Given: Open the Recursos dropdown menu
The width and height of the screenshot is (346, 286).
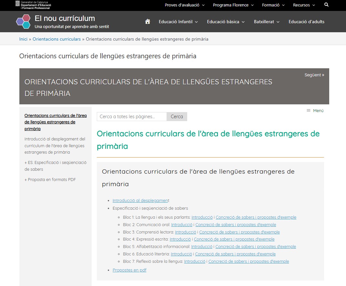Looking at the screenshot, I should tap(304, 5).
